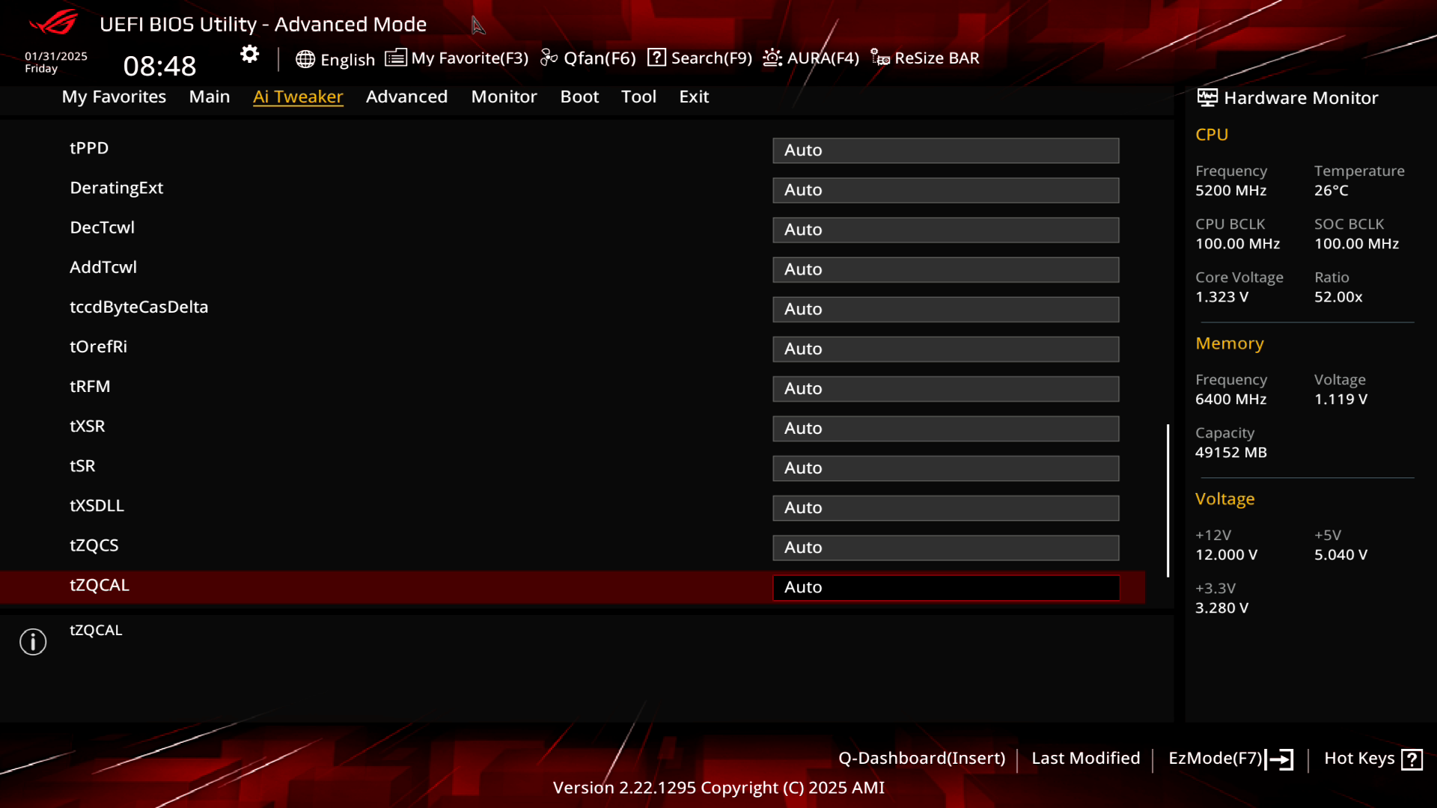The image size is (1437, 808).
Task: Open My Favorites menu
Action: click(x=114, y=97)
